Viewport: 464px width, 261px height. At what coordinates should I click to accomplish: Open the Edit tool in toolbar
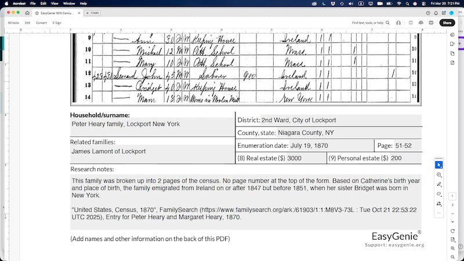pyautogui.click(x=27, y=23)
